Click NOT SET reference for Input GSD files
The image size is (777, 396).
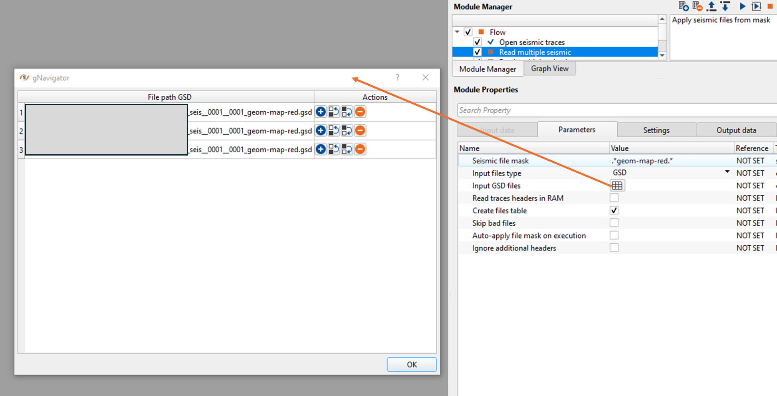pos(750,185)
